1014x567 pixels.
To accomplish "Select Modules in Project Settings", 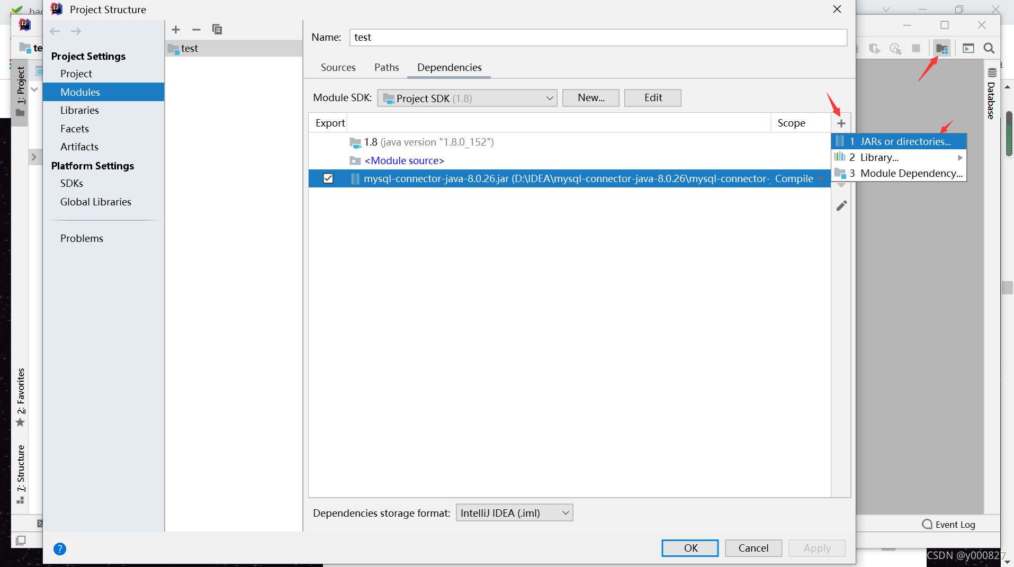I will click(x=104, y=92).
